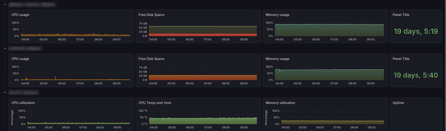This screenshot has height=131, width=446.
Task: Click the 50 °C axis label
Action: (x=144, y=117)
